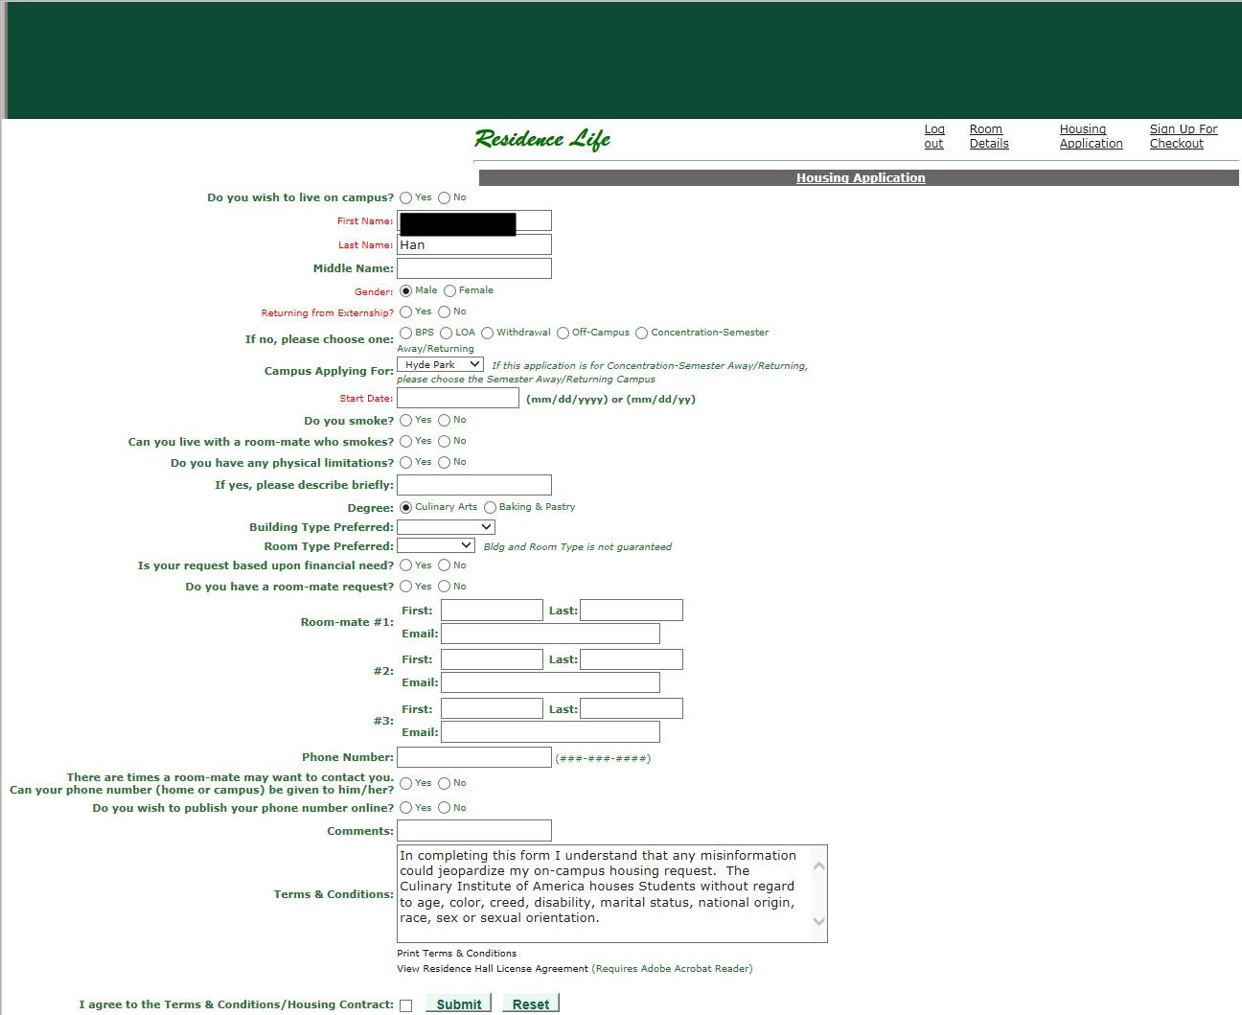Click Room-mate #3 Email field

pyautogui.click(x=550, y=732)
